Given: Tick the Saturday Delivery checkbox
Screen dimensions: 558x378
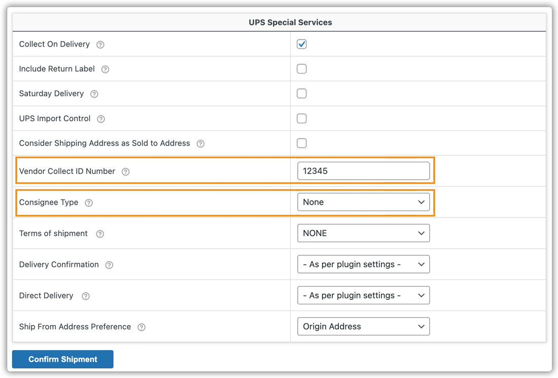Looking at the screenshot, I should pyautogui.click(x=301, y=93).
